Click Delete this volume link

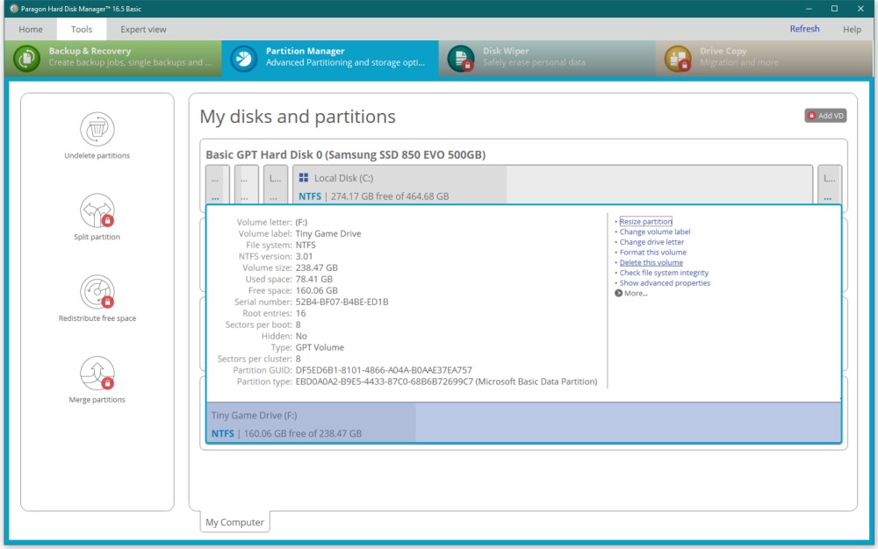[651, 262]
